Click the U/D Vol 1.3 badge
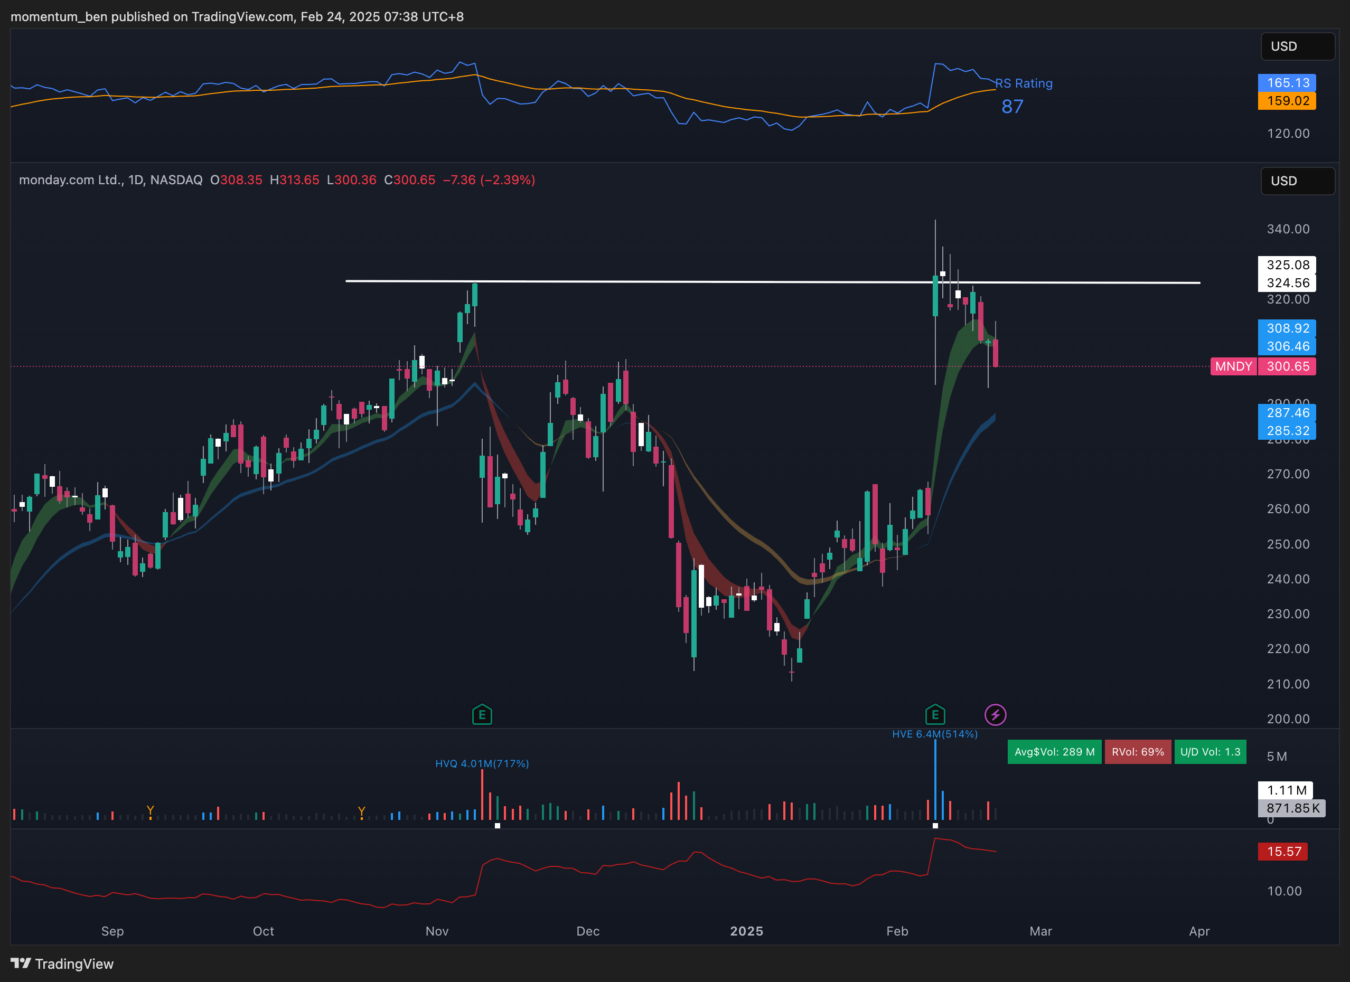 [x=1210, y=752]
